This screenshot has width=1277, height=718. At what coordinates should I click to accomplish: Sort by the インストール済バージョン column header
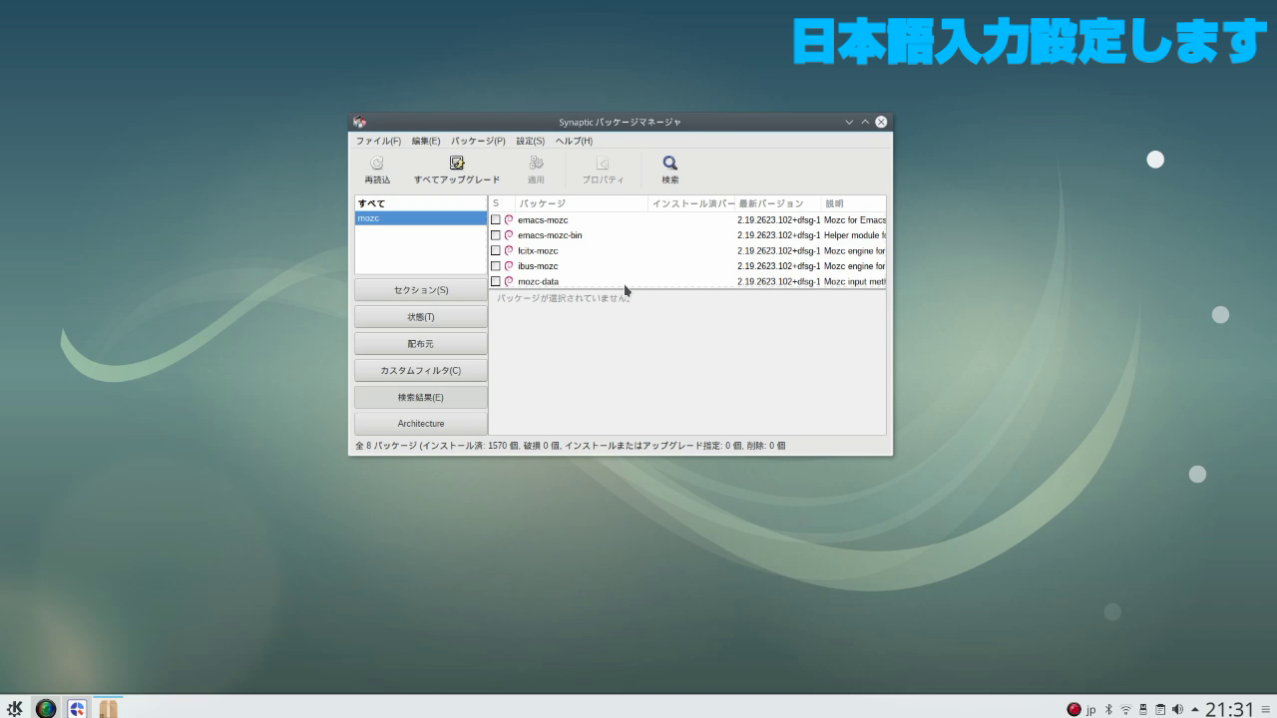tap(692, 203)
